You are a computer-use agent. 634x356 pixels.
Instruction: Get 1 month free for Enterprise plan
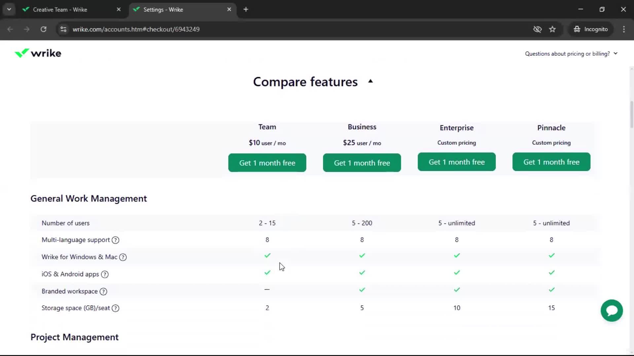tap(457, 162)
